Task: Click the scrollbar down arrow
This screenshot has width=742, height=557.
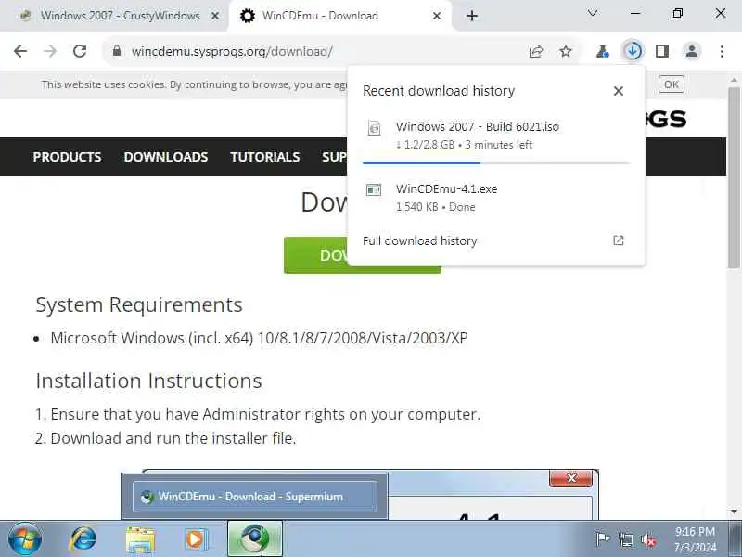Action: tap(734, 512)
